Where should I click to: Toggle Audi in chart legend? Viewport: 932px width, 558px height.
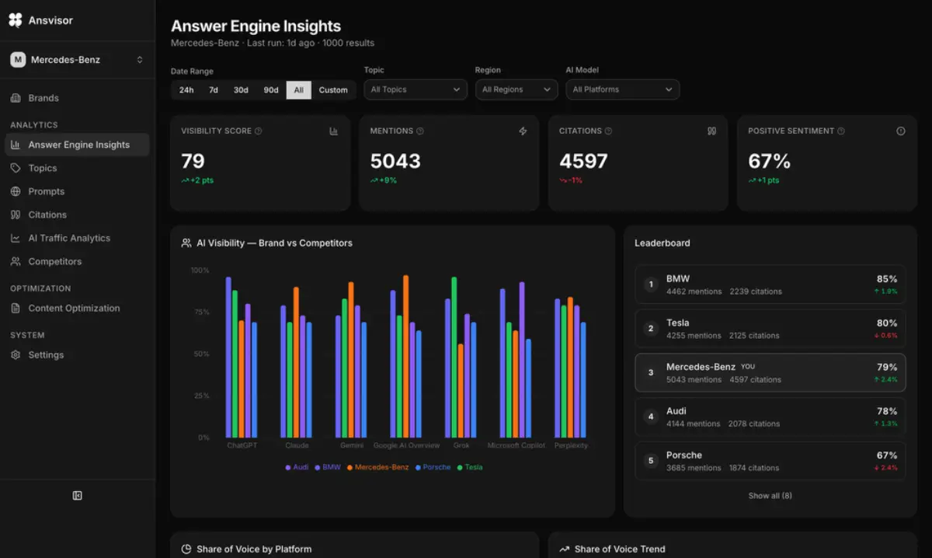[297, 467]
